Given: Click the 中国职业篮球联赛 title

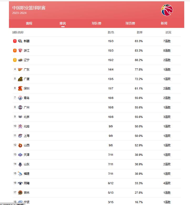Looking at the screenshot, I should 29,8.
